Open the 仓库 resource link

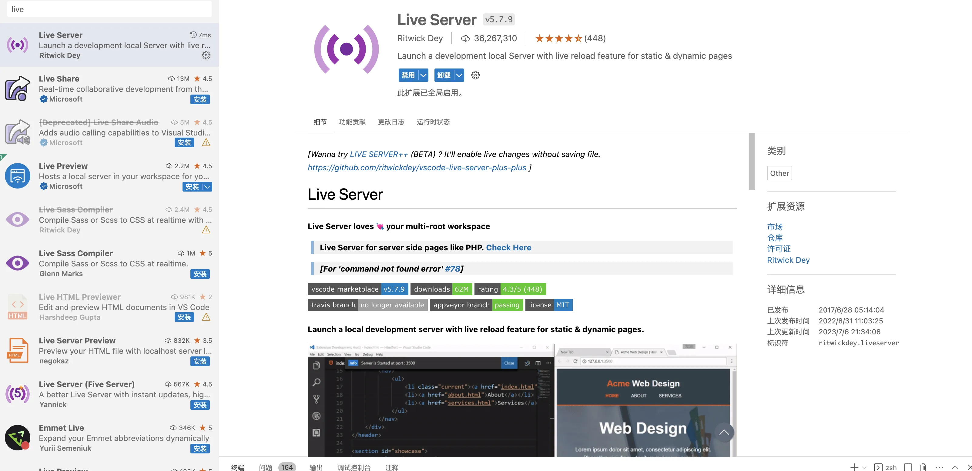pos(775,238)
